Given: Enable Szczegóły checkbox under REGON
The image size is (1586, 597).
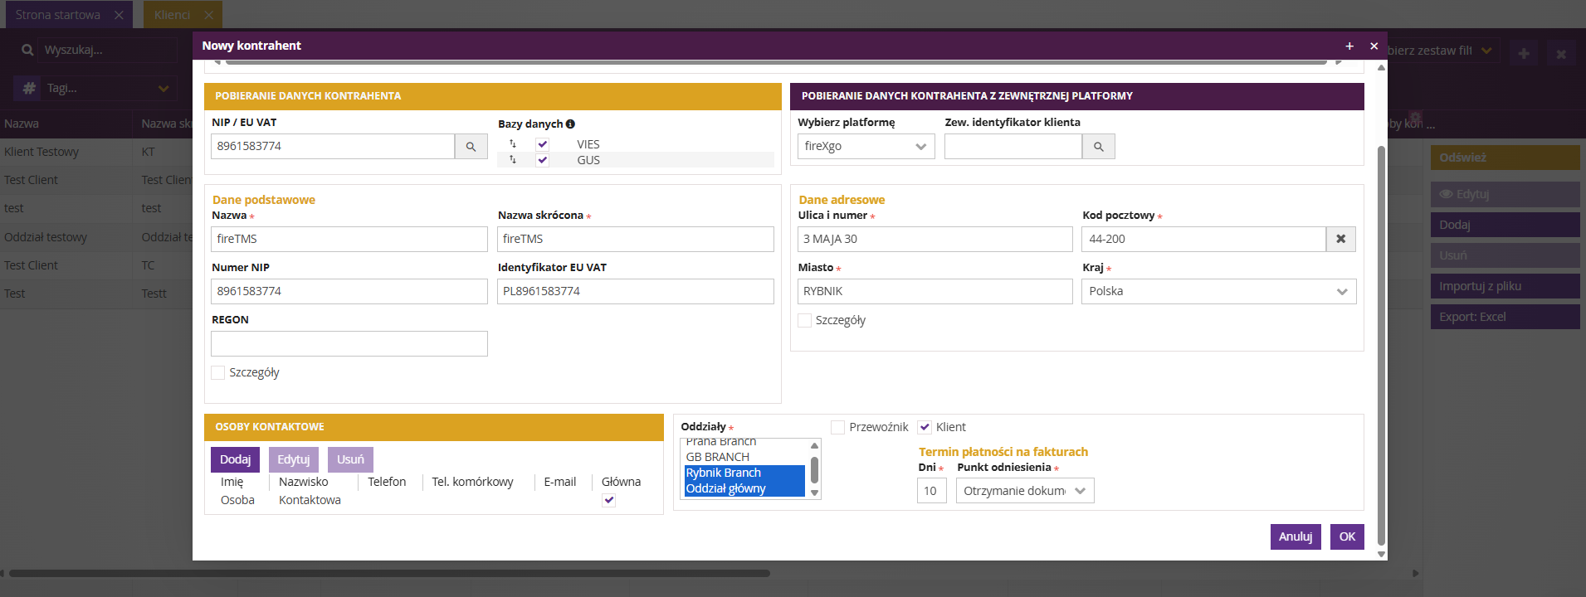Looking at the screenshot, I should tap(218, 373).
